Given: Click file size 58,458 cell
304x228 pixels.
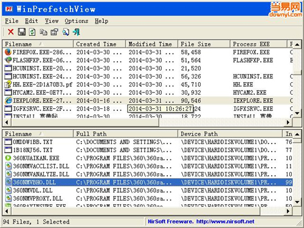Looking at the screenshot, I should pos(191,52).
